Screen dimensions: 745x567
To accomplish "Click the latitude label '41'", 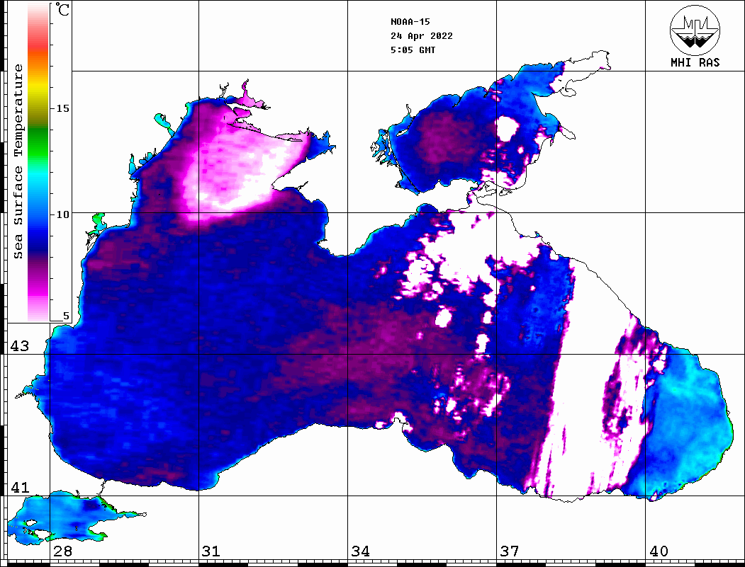I will point(20,488).
